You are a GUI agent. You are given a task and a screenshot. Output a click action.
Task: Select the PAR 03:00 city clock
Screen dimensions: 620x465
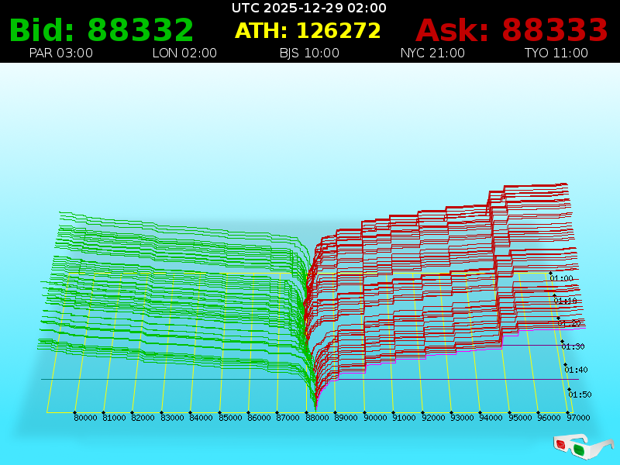[x=60, y=53]
